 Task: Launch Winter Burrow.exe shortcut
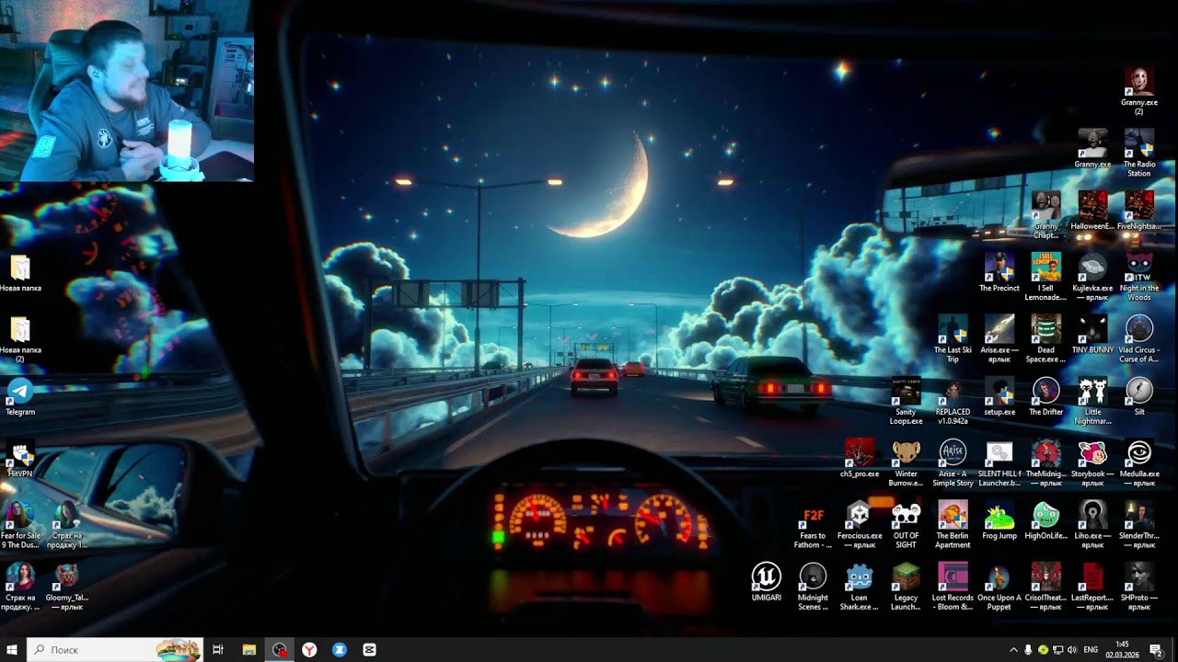pyautogui.click(x=906, y=462)
